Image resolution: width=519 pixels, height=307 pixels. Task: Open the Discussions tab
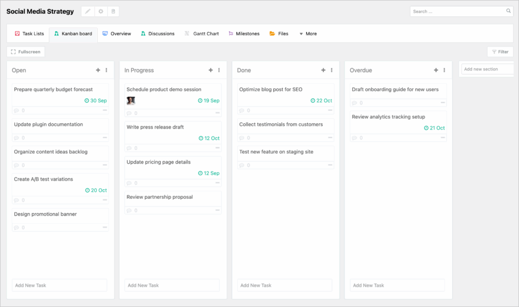click(x=158, y=33)
